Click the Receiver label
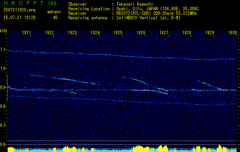 [x=77, y=13]
